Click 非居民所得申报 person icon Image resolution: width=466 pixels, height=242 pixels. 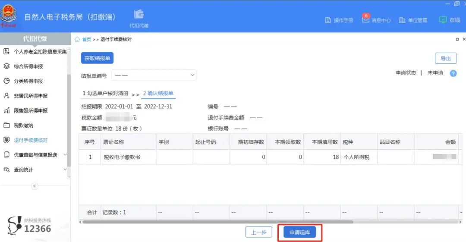(6, 96)
